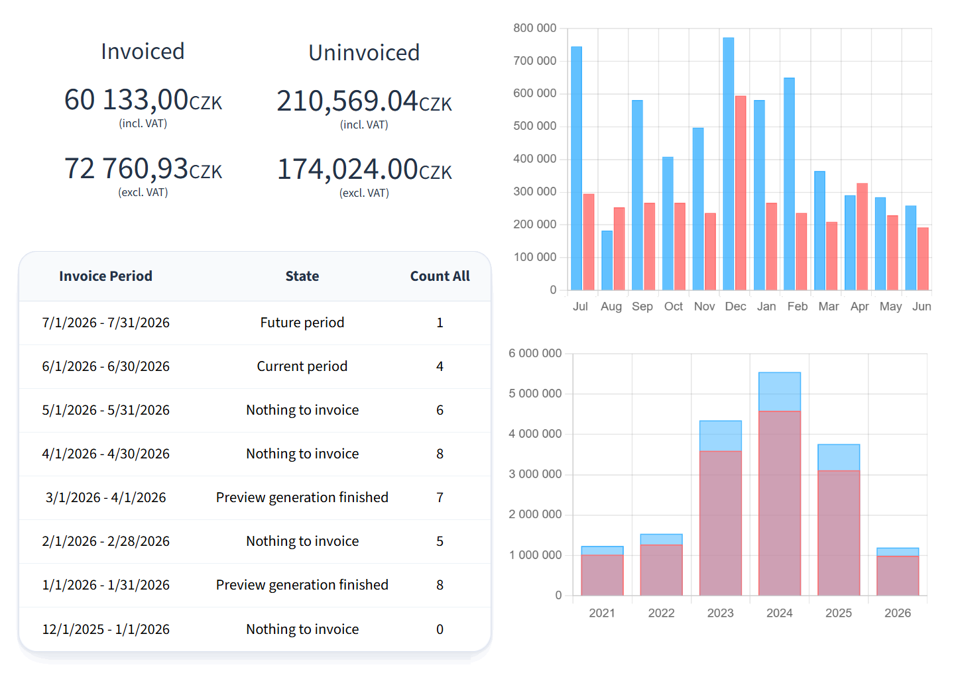
Task: Click the 2021 bar in the yearly chart
Action: click(602, 571)
